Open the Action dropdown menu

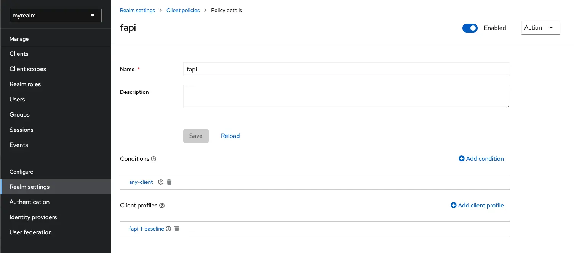pos(540,27)
